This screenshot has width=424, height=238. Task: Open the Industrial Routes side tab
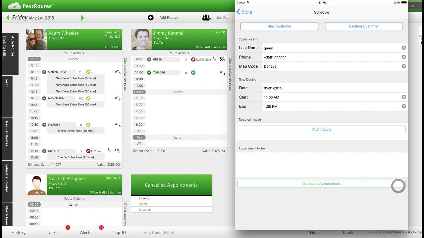point(7,182)
